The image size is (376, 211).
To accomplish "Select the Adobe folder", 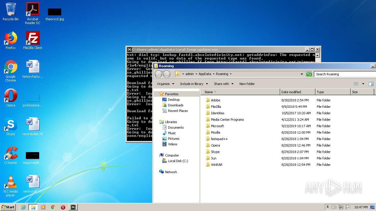I will click(x=215, y=100).
